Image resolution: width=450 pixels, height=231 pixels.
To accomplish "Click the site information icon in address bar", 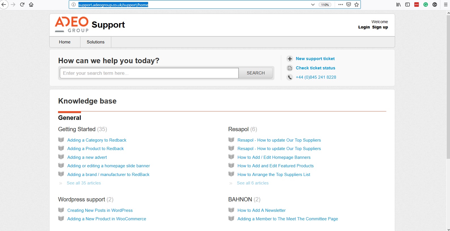I will point(74,5).
